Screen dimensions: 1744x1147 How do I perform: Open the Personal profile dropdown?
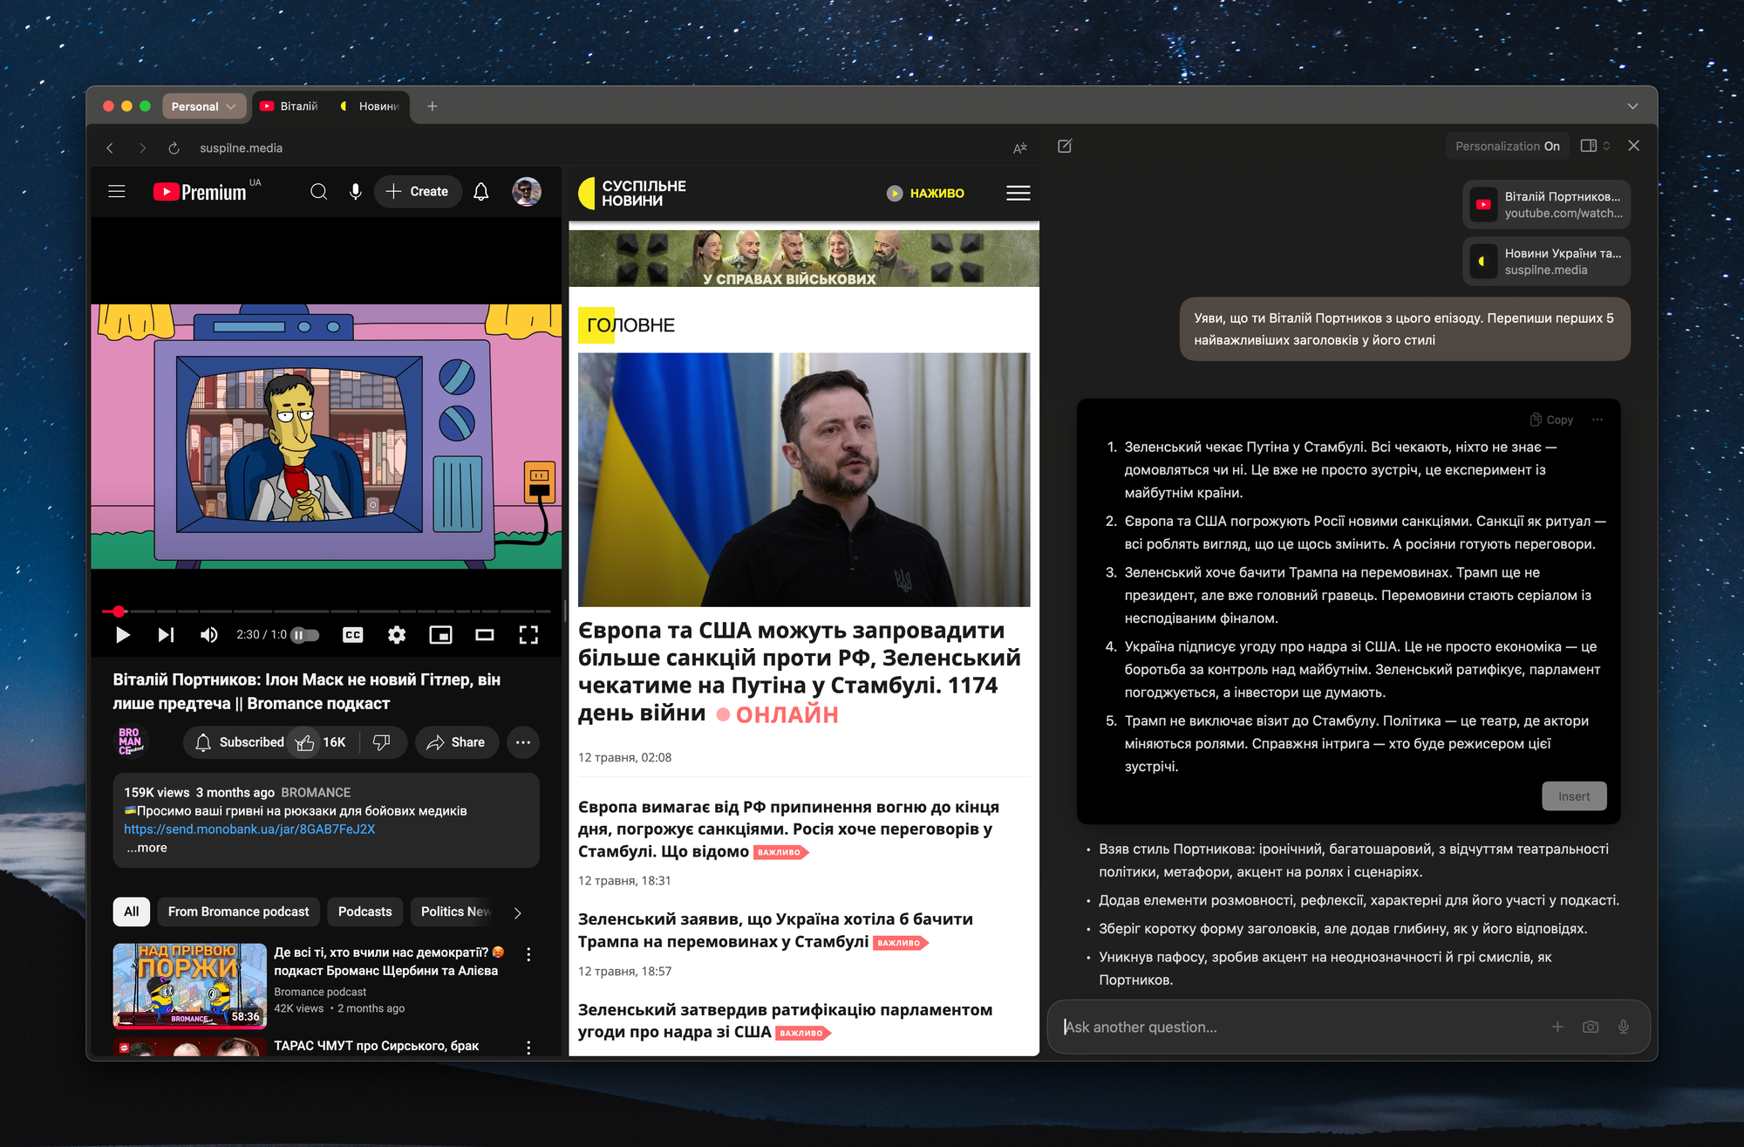(x=204, y=106)
